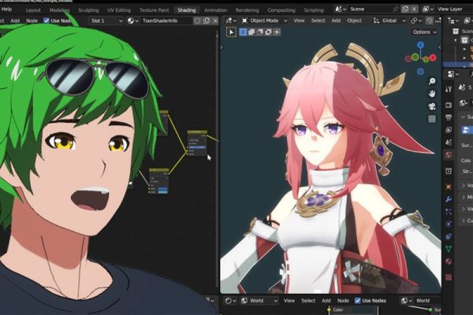Screen dimensions: 473x315
Task: Toggle the pin scene icon
Action: [x=395, y=9]
